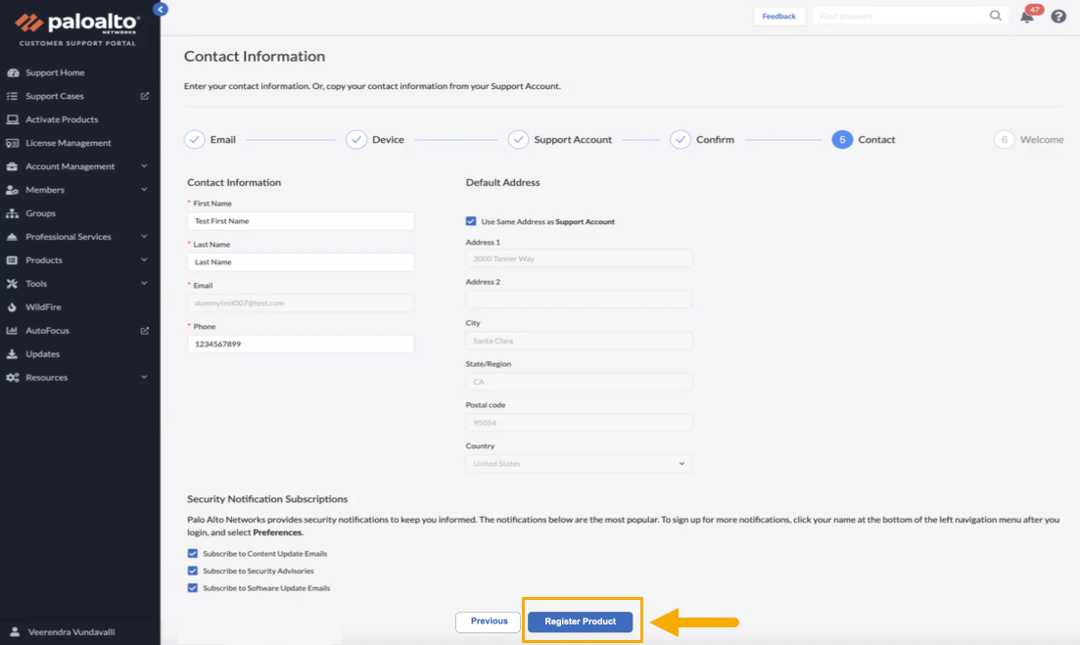Open the Updates download icon
Viewport: 1080px width, 645px height.
tap(13, 354)
